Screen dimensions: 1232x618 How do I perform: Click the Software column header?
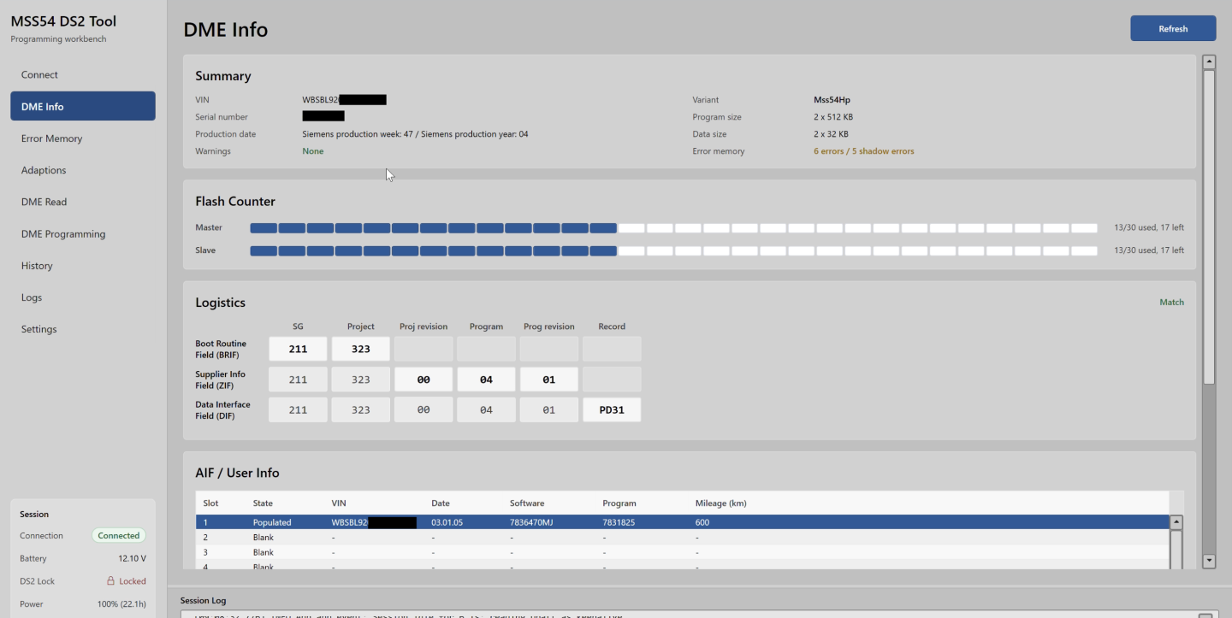point(527,503)
